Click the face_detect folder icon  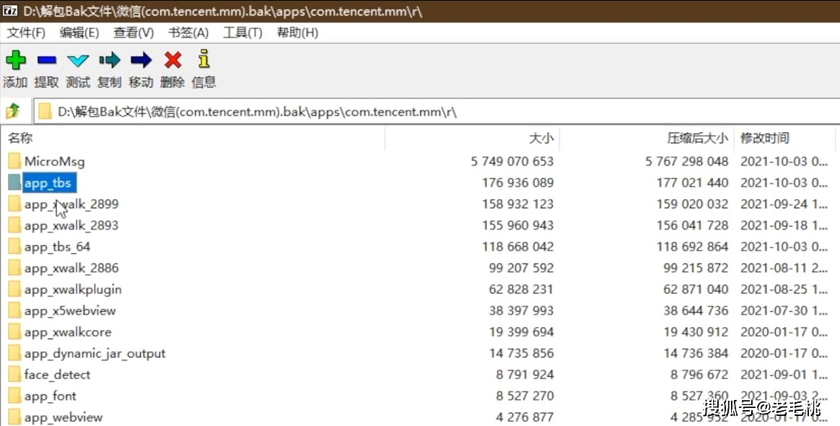pyautogui.click(x=14, y=375)
